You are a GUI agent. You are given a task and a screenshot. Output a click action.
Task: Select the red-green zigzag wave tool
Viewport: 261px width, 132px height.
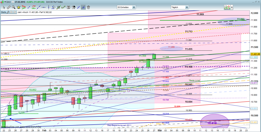coord(63,7)
